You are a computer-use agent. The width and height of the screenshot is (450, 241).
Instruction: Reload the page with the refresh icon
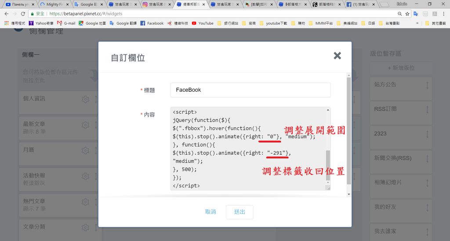coord(23,14)
